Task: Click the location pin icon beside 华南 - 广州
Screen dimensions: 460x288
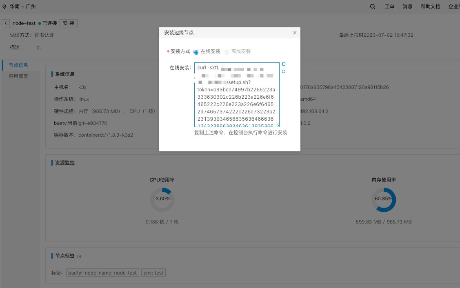Action: pos(4,7)
